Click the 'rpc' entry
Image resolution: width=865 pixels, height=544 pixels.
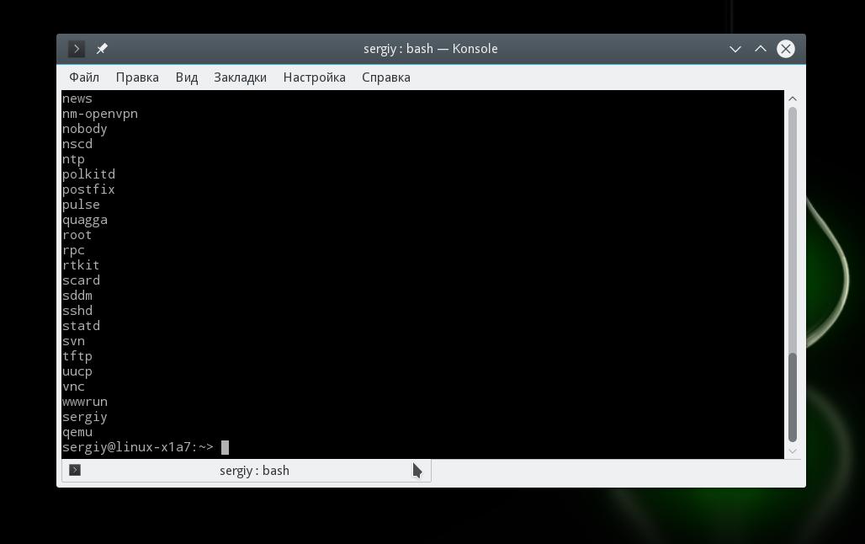(x=73, y=251)
